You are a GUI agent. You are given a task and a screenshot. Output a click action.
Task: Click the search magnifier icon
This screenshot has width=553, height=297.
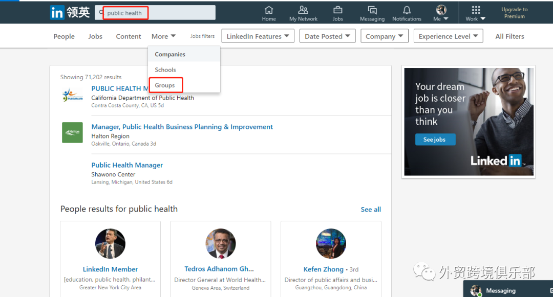coord(101,13)
